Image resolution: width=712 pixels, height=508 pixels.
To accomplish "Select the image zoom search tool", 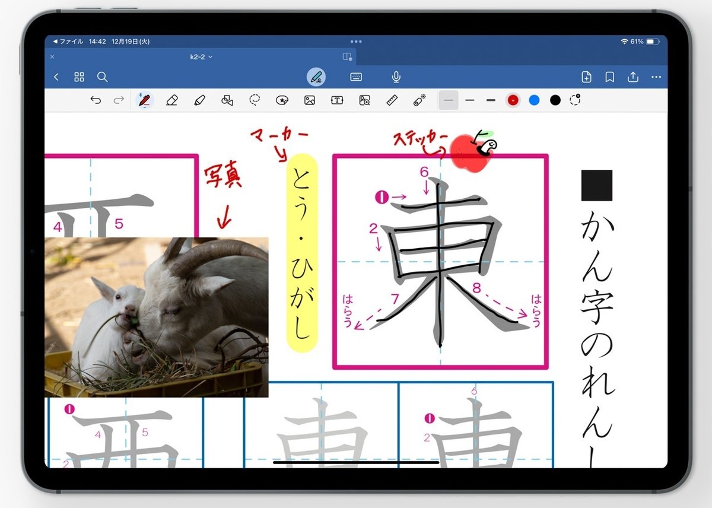I will [x=365, y=100].
